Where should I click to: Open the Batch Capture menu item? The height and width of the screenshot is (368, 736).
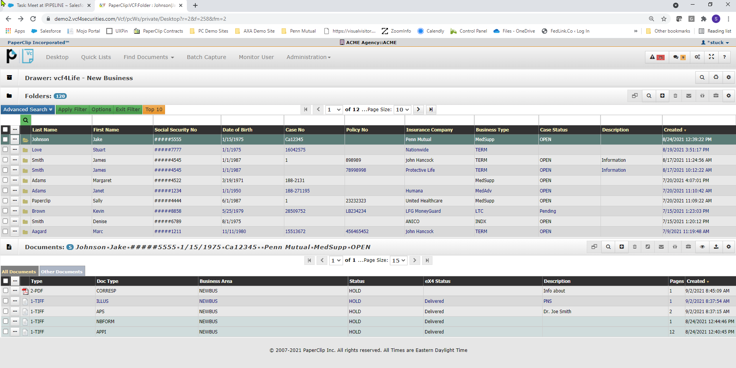206,57
